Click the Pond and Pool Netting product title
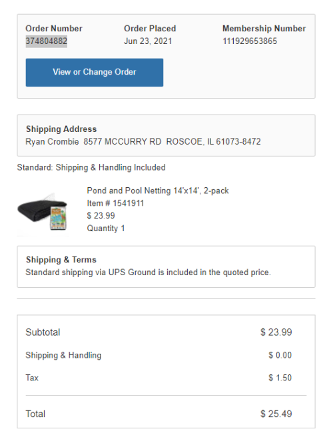Viewport: 333px width, 441px height. (x=157, y=191)
